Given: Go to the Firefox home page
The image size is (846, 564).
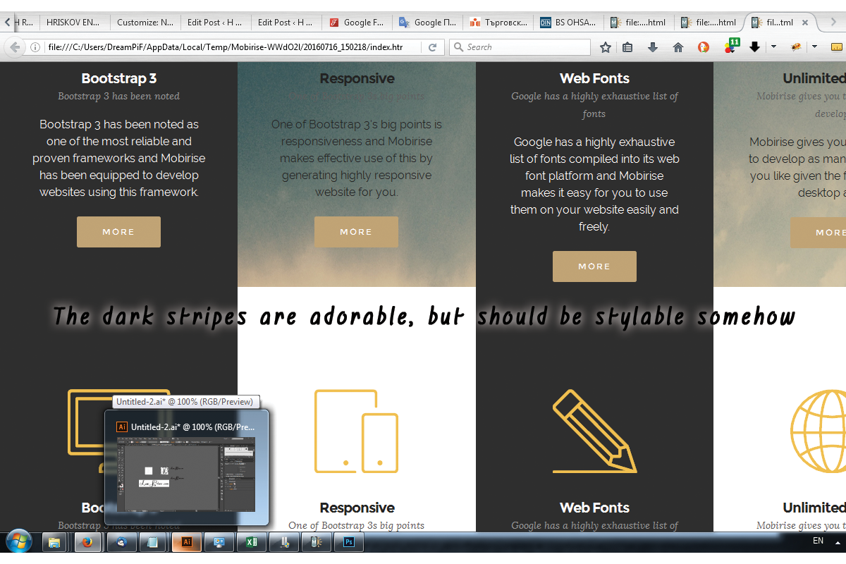Looking at the screenshot, I should pyautogui.click(x=678, y=47).
